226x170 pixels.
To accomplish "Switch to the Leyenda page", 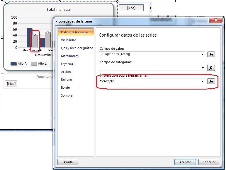I will click(x=67, y=64).
